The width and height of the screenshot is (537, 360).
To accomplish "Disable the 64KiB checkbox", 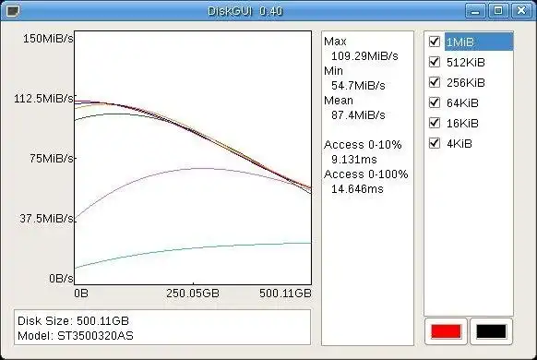I will click(x=435, y=102).
